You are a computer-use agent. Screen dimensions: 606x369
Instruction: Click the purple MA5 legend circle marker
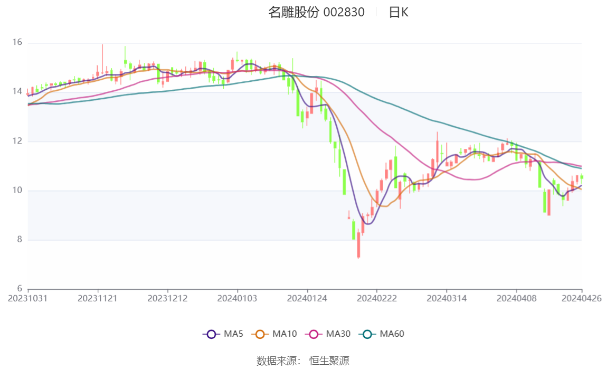212,334
